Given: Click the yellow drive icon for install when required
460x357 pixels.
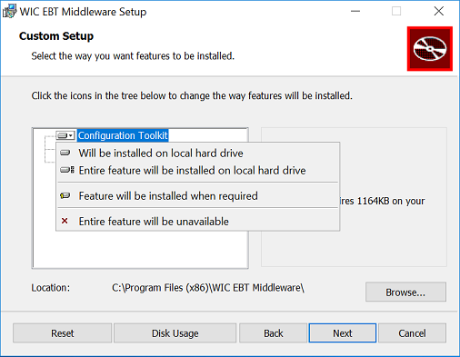Looking at the screenshot, I should 65,195.
